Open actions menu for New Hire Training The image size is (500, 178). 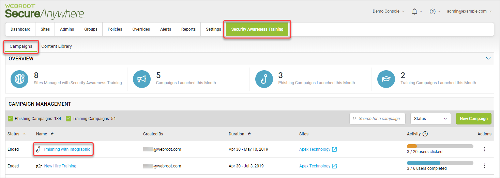(x=484, y=166)
